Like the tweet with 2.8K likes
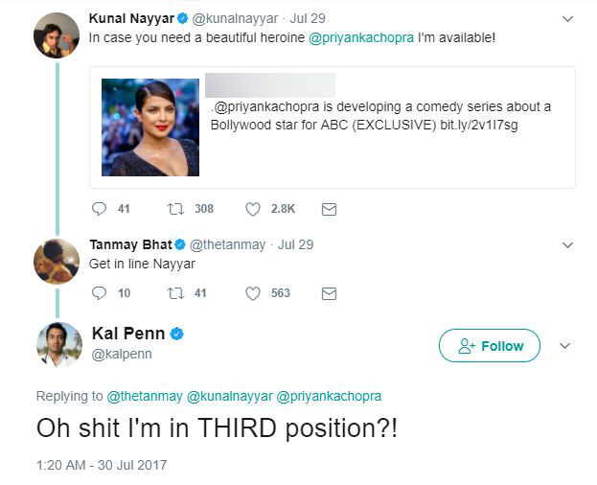The image size is (597, 485). point(254,209)
